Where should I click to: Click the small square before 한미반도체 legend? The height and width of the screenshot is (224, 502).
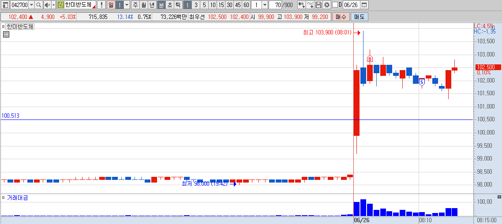[3, 27]
